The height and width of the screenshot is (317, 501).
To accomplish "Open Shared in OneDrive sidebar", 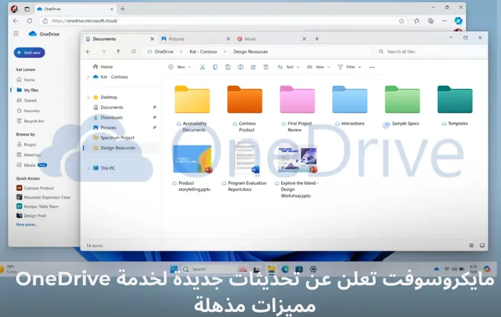I will pos(27,100).
